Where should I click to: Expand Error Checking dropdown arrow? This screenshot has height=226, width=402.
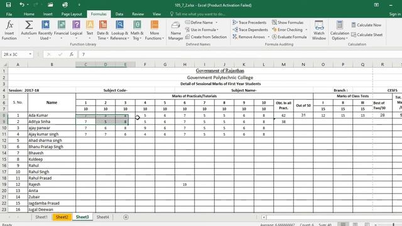coord(306,30)
